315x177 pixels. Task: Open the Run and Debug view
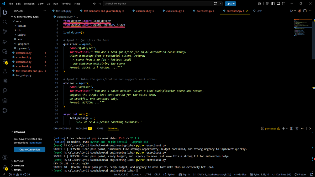click(x=5, y=42)
